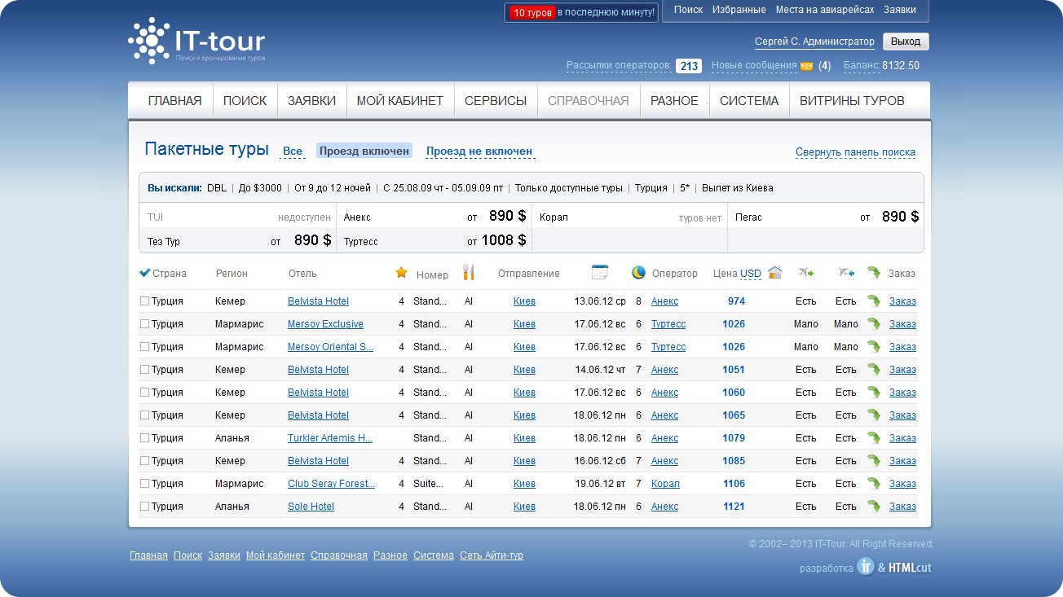Click the return flight plane icon

tap(846, 273)
